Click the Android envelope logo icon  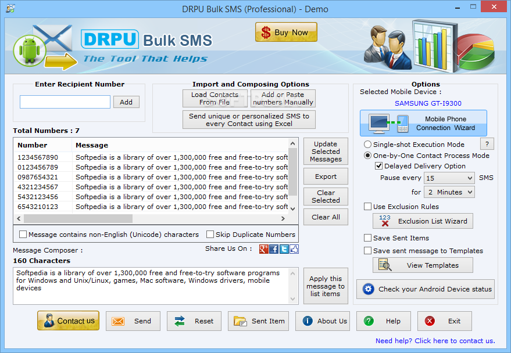(44, 48)
